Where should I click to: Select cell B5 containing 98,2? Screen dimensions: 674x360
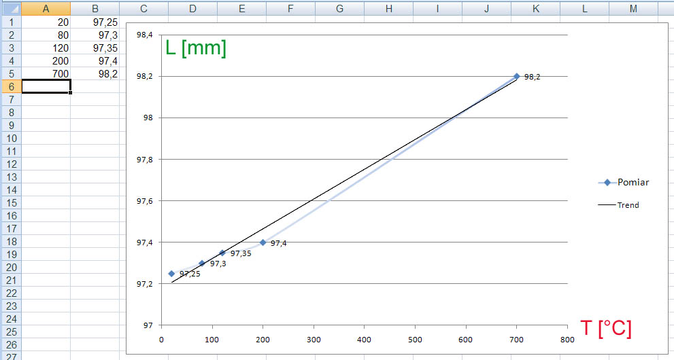[x=95, y=73]
